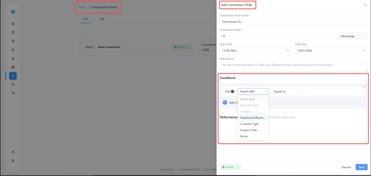371x176 pixels.
Task: Click the condition value input field
Action: click(333, 92)
